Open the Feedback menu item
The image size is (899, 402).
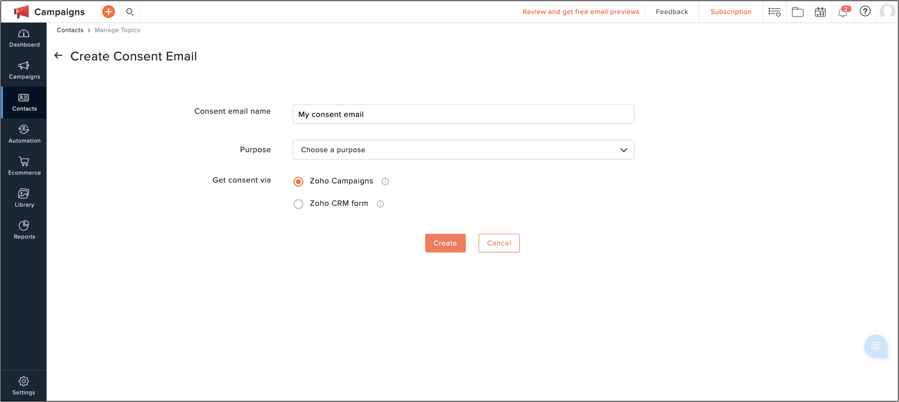(672, 12)
